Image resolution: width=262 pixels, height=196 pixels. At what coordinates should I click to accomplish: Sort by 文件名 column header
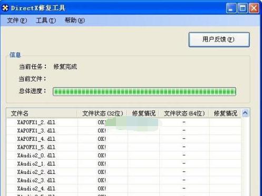click(42, 114)
